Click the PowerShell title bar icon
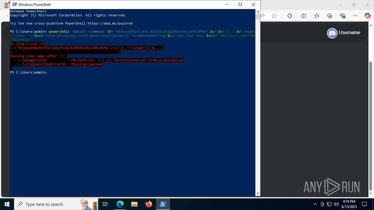This screenshot has width=374, height=210. 14,4
